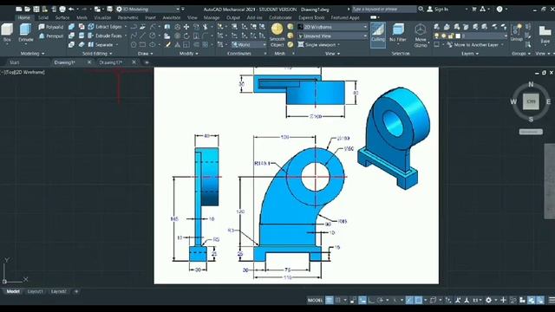Click the MODEL space button on status bar
The image size is (555, 312).
click(x=315, y=301)
